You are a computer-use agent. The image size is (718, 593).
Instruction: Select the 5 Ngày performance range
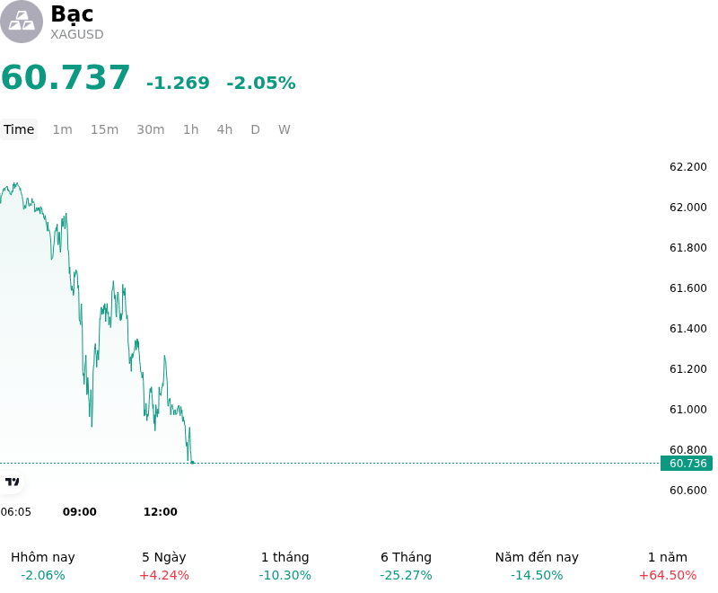pyautogui.click(x=164, y=566)
